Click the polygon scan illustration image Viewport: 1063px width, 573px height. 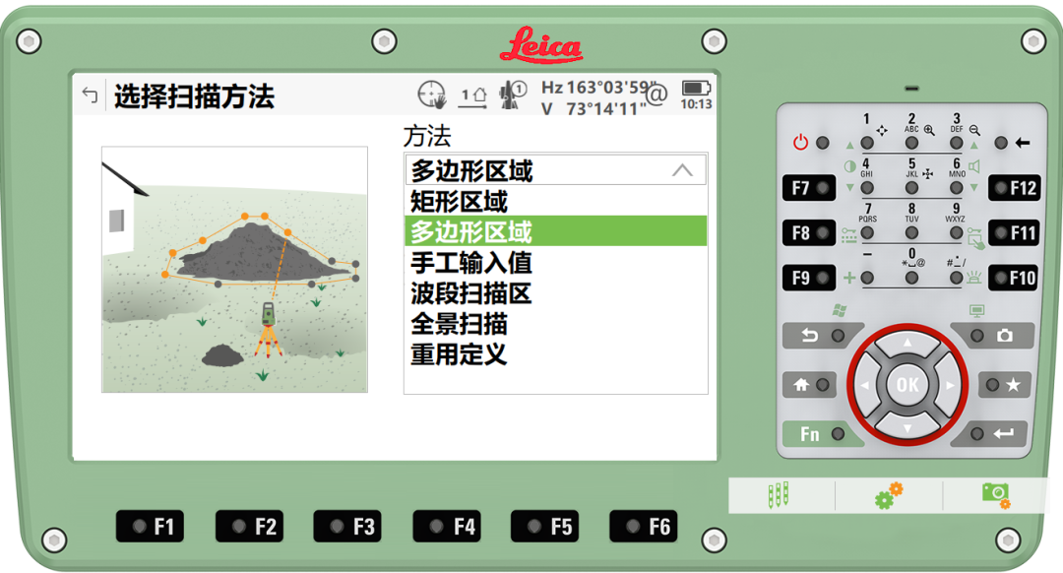point(234,269)
